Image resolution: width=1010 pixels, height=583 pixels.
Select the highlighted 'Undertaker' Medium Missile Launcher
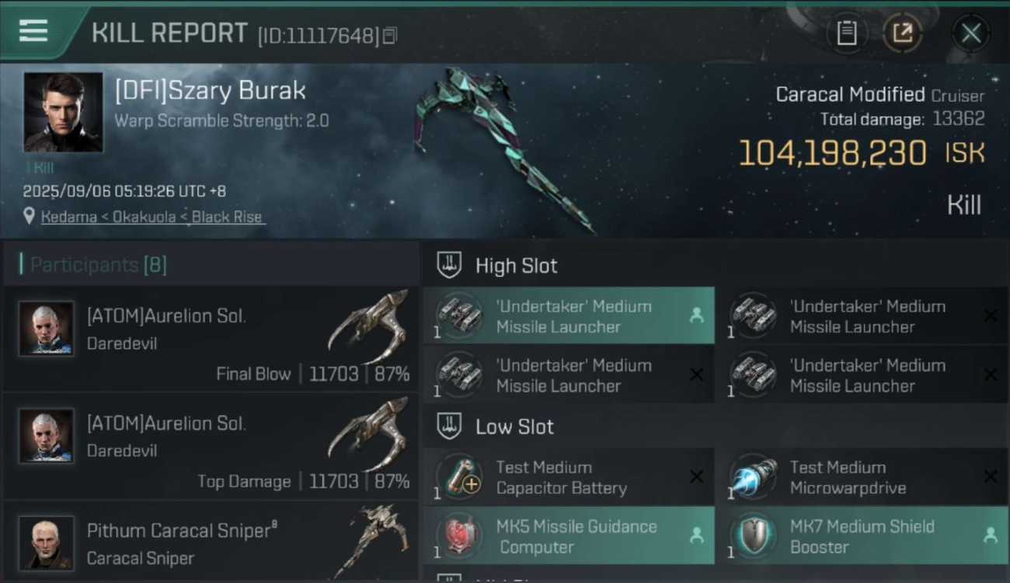569,316
